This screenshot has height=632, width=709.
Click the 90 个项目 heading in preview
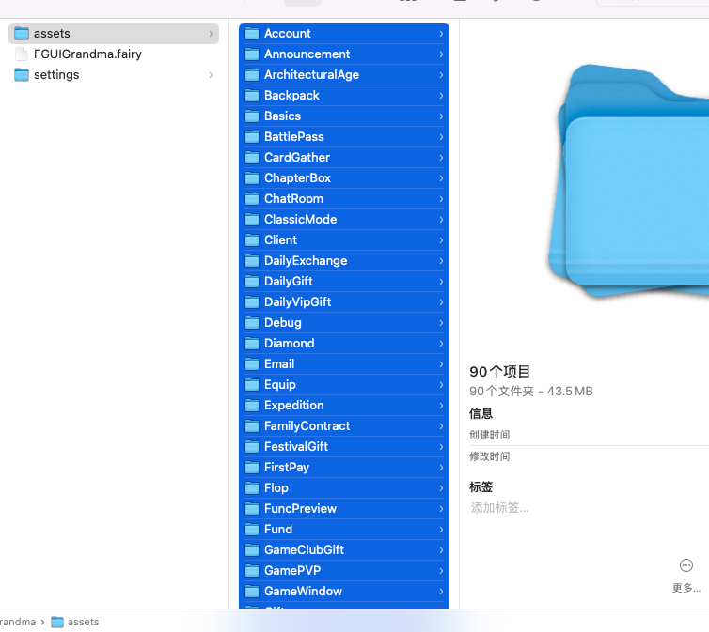[x=499, y=372]
